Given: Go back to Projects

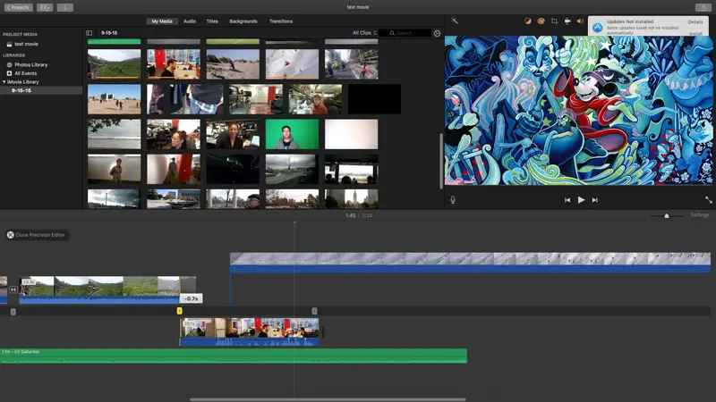Looking at the screenshot, I should tap(18, 7).
